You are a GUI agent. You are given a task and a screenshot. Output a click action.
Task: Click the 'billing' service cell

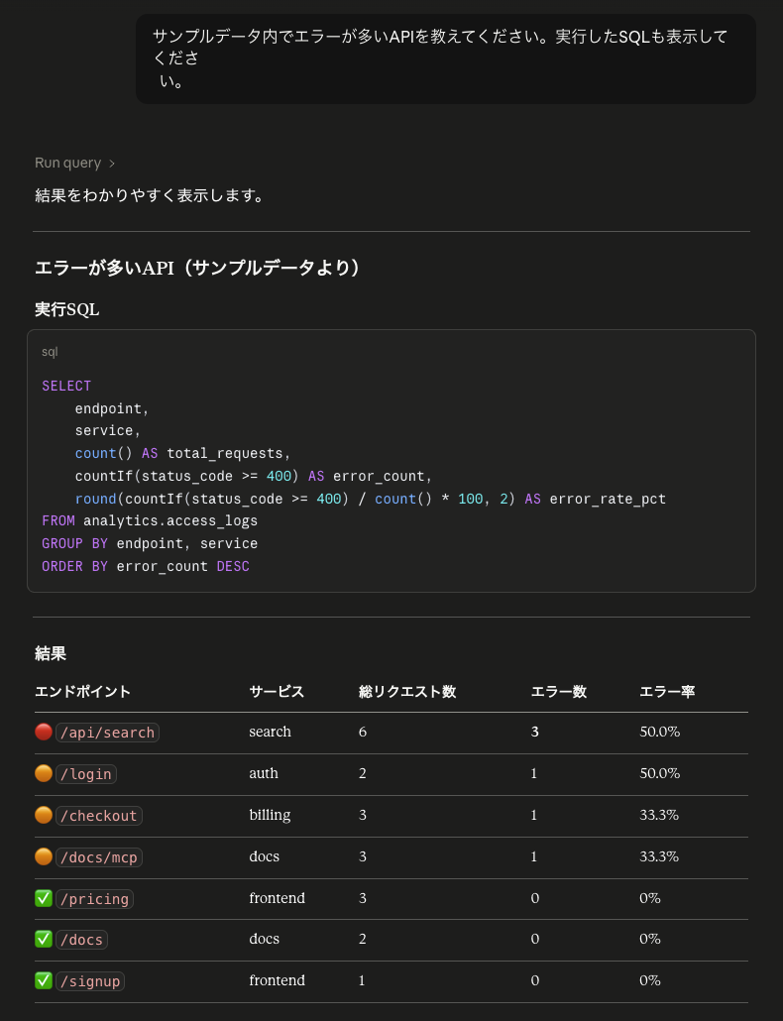tap(271, 815)
